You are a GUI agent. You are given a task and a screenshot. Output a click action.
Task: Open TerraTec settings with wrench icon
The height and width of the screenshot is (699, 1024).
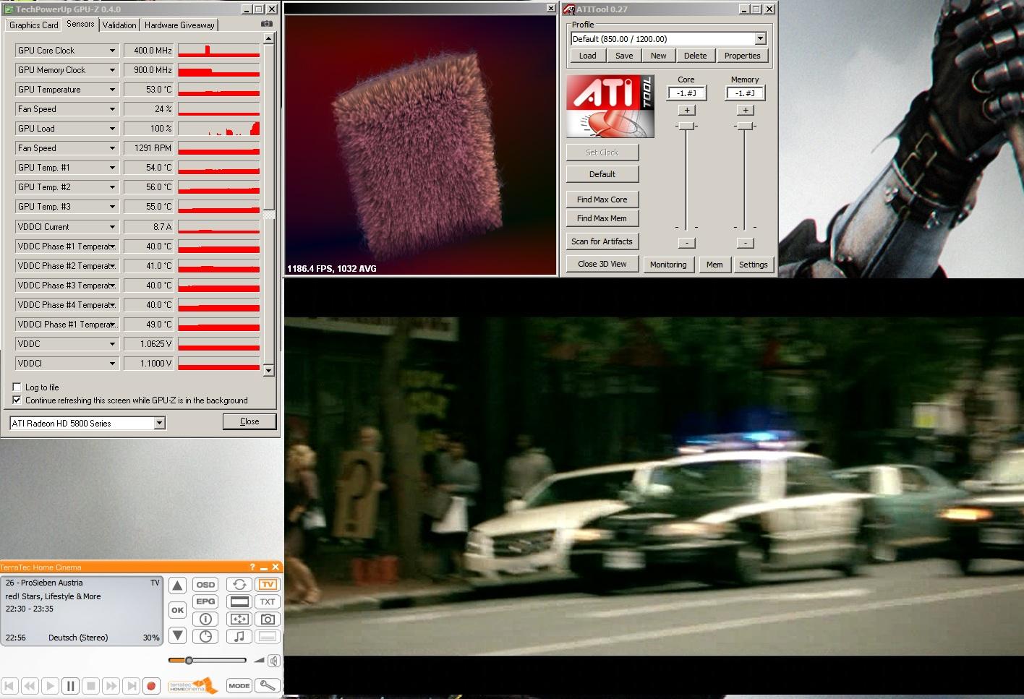[x=268, y=685]
